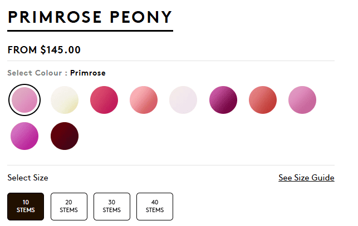Choose the orchid pink swatch at row end
Screen dimensions: 358x226
coord(302,100)
